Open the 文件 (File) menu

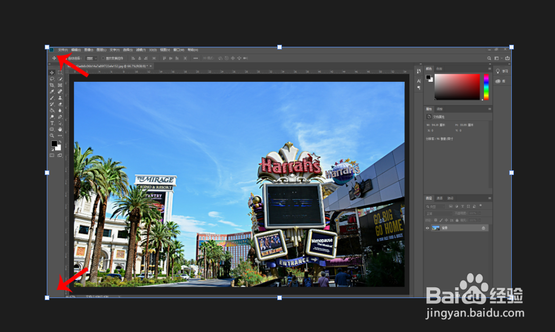[x=63, y=50]
